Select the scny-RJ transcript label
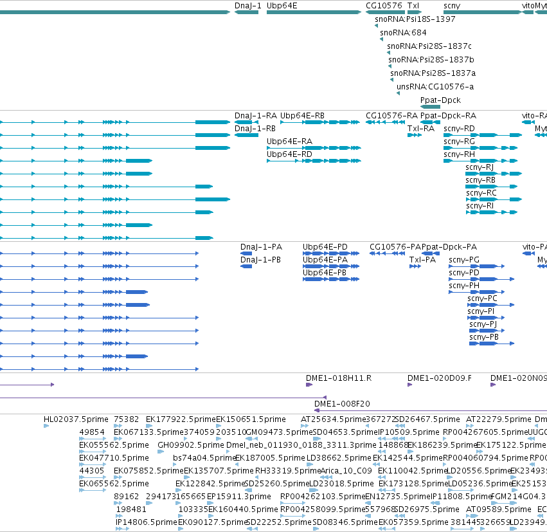The height and width of the screenshot is (532, 547). coord(480,167)
